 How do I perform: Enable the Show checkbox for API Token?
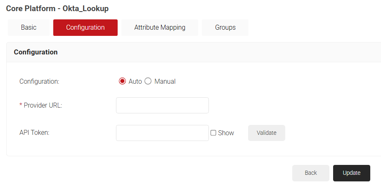213,133
